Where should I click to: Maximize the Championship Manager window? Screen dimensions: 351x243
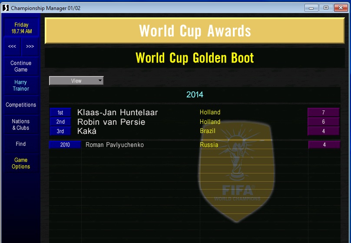(326, 8)
